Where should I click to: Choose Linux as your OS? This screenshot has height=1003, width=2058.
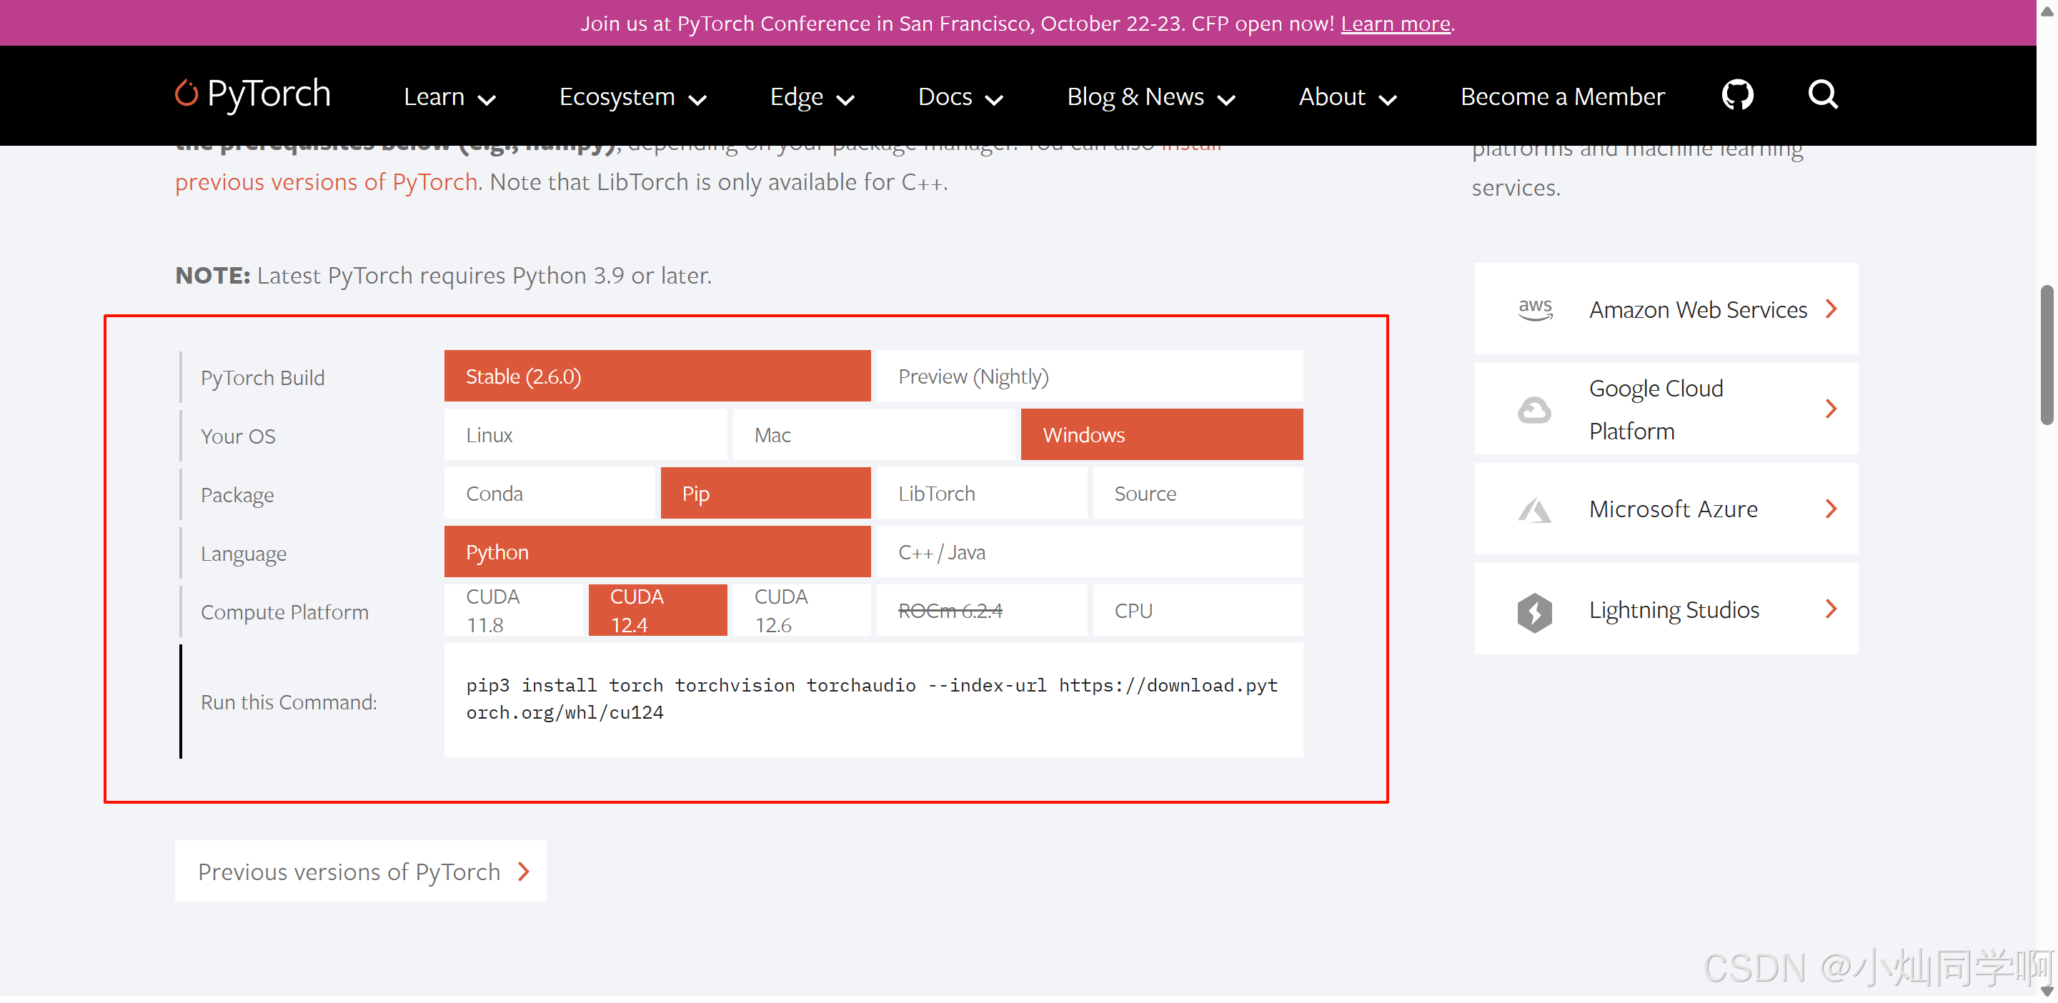[585, 435]
